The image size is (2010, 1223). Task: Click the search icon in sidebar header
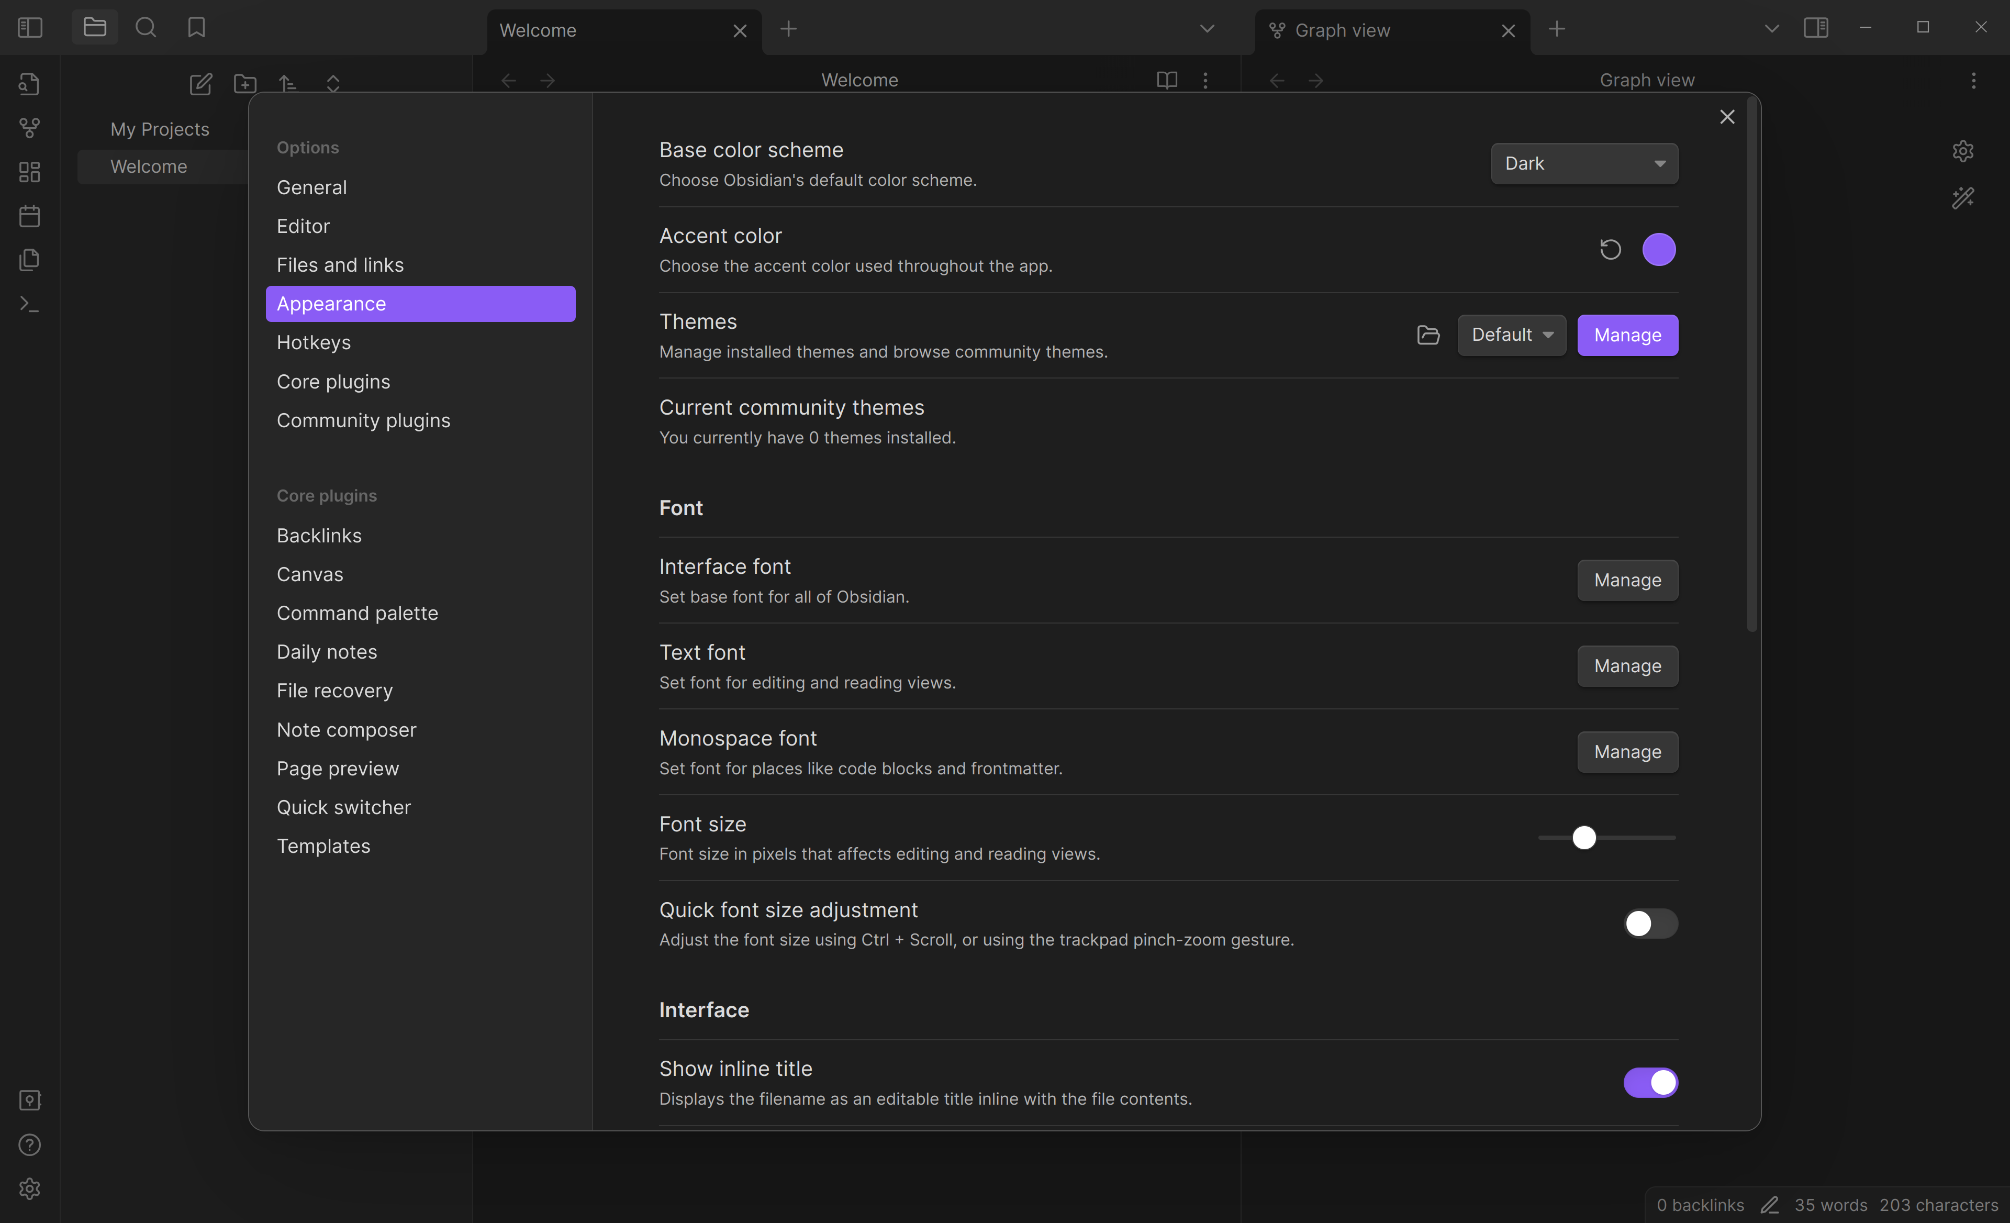coord(146,28)
